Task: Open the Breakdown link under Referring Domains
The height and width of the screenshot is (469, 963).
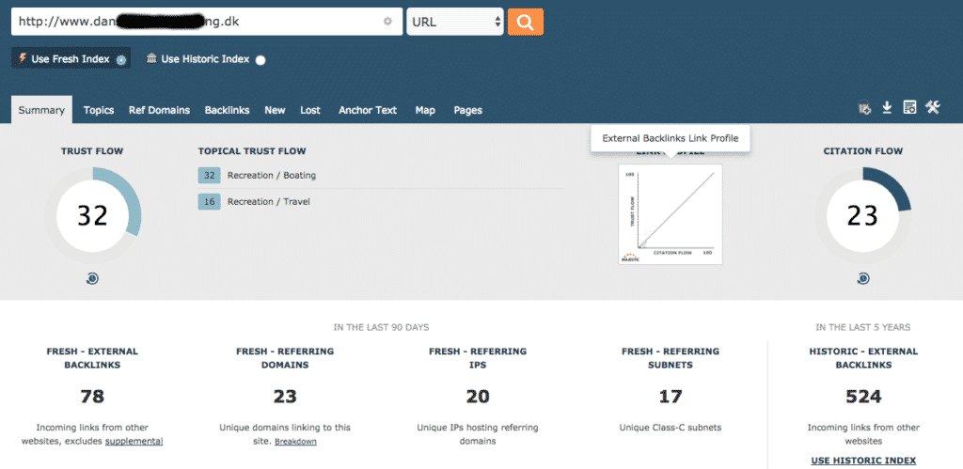Action: [x=295, y=442]
